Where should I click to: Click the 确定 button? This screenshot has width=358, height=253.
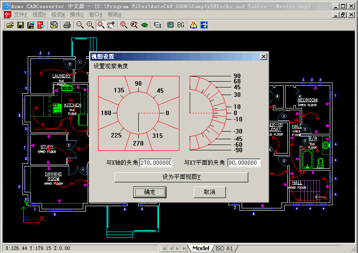[150, 192]
